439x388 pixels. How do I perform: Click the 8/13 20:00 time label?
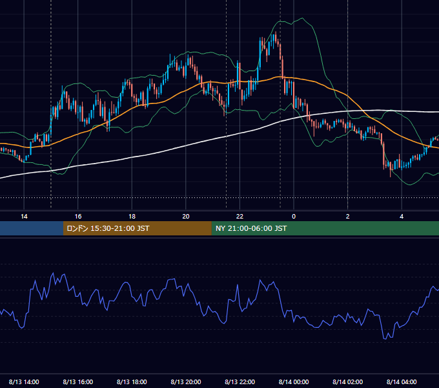(186, 382)
